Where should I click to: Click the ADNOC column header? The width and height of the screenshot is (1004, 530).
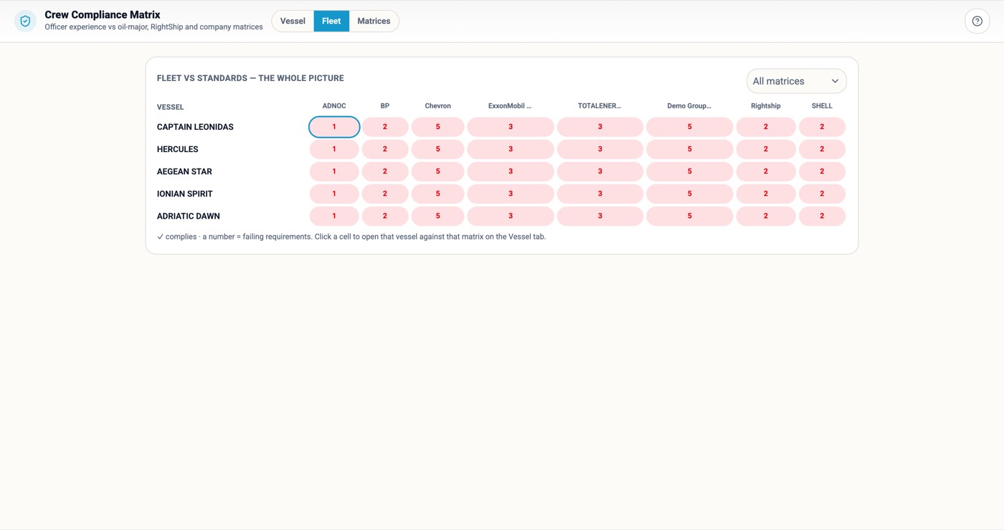334,106
